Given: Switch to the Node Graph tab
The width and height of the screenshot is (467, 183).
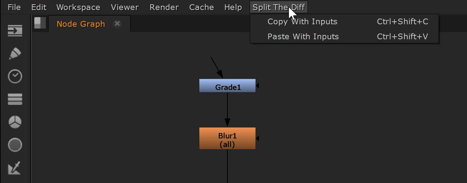Looking at the screenshot, I should [x=81, y=24].
